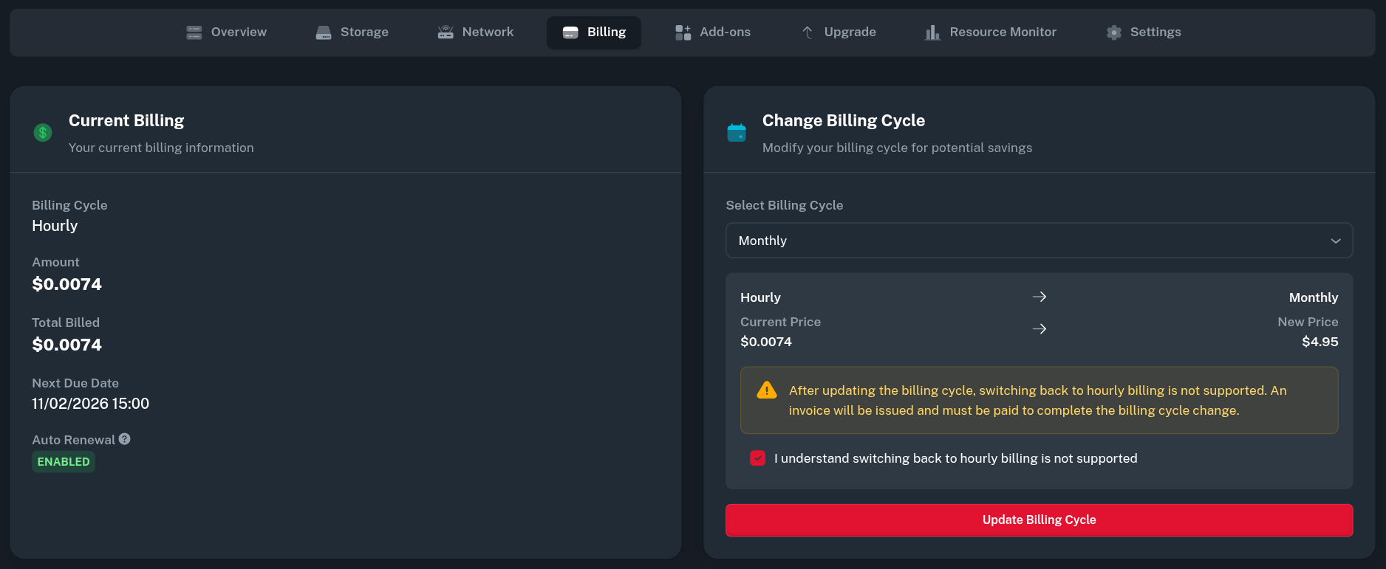Uncheck the hourly billing acknowledgment checkbox
This screenshot has height=569, width=1386.
pos(757,458)
